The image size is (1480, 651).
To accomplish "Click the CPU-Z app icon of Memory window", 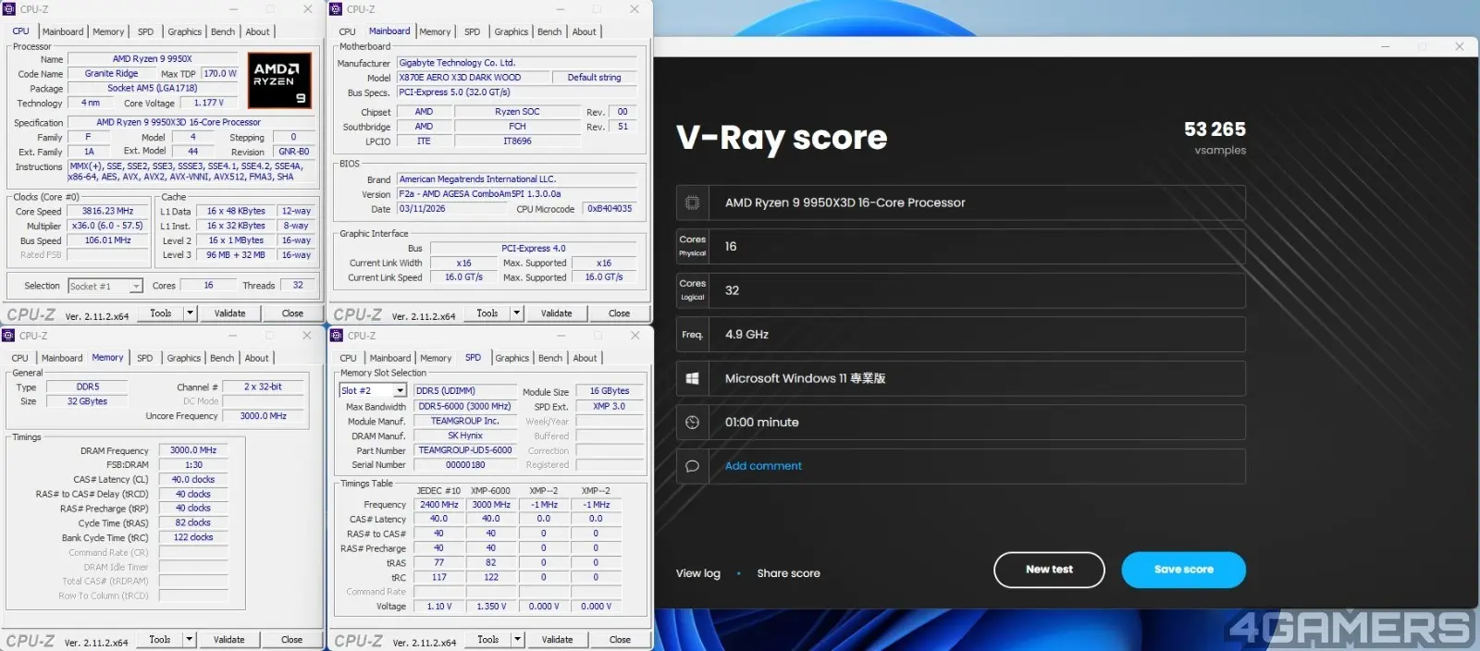I will 9,336.
